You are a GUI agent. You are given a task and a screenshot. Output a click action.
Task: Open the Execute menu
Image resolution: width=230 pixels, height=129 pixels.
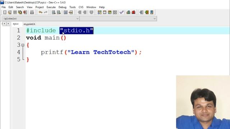click(51, 7)
